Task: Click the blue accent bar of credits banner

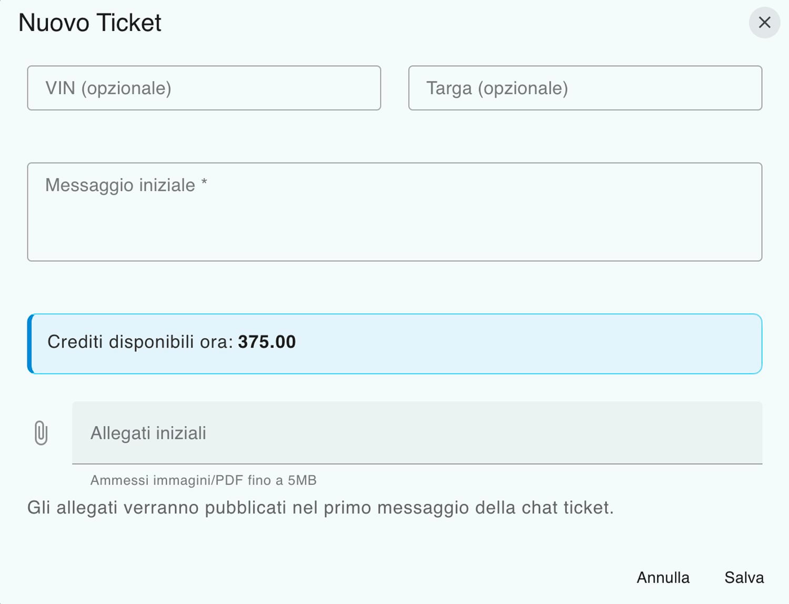Action: tap(31, 344)
